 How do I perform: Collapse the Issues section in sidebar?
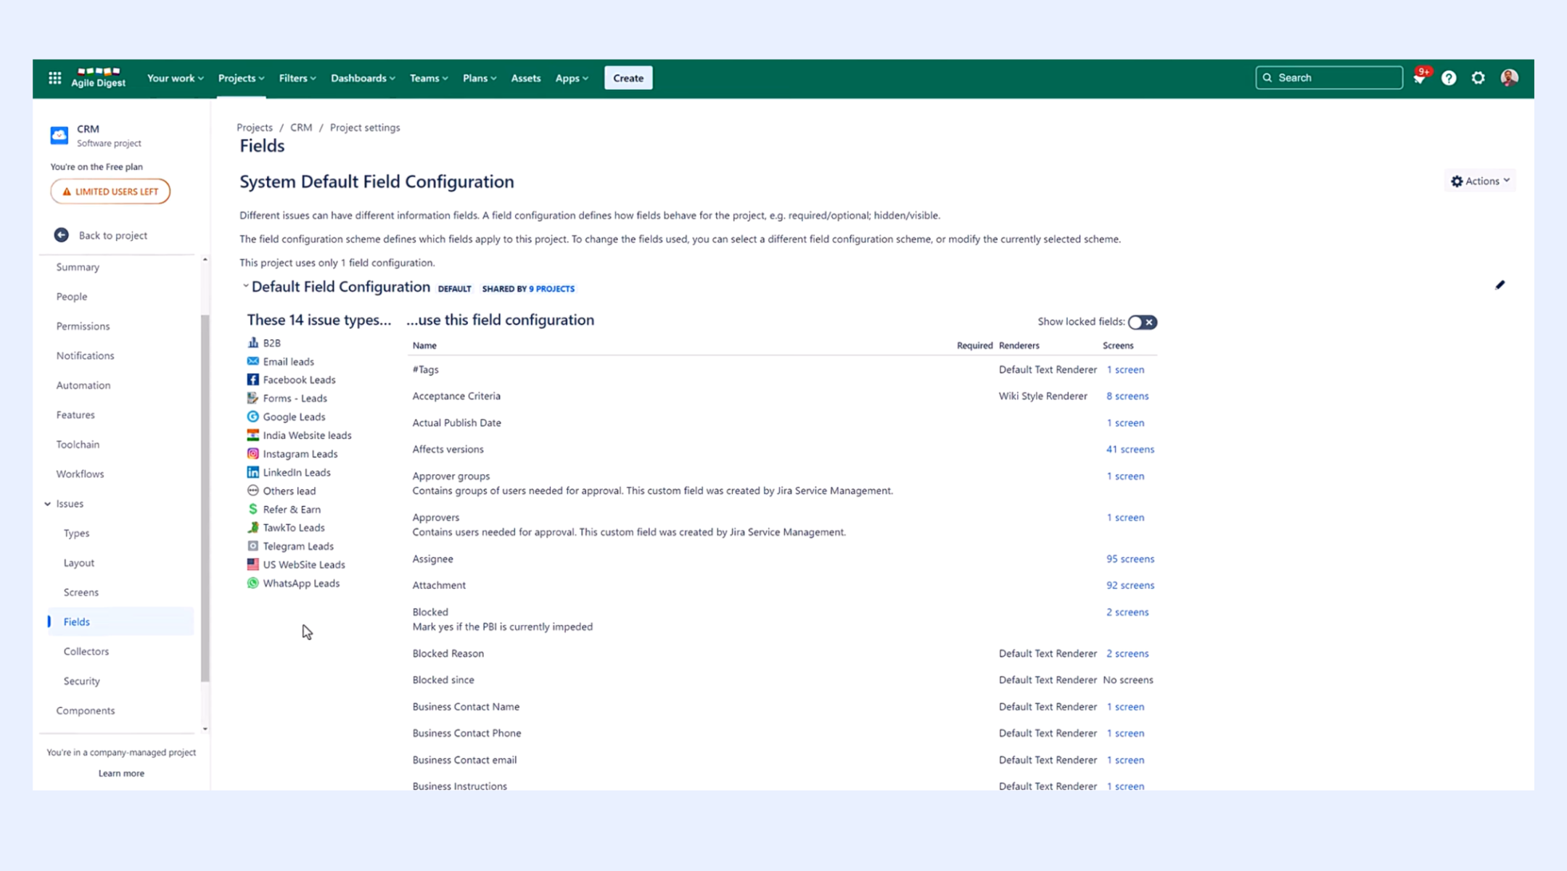tap(48, 504)
